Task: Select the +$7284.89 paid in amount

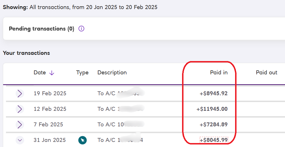Action: click(x=214, y=125)
